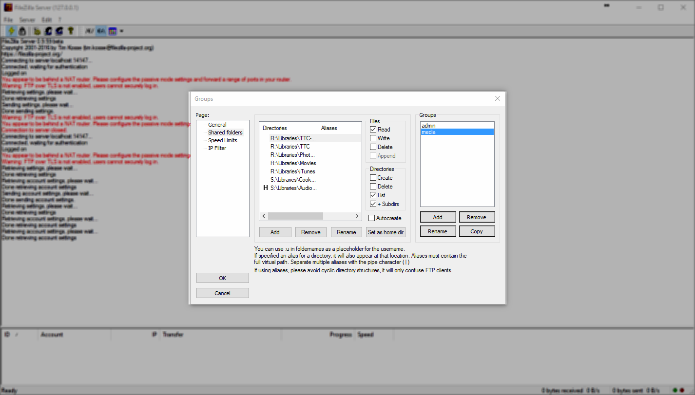Image resolution: width=695 pixels, height=395 pixels.
Task: Click the Remove button in the Groups panel
Action: pos(477,217)
